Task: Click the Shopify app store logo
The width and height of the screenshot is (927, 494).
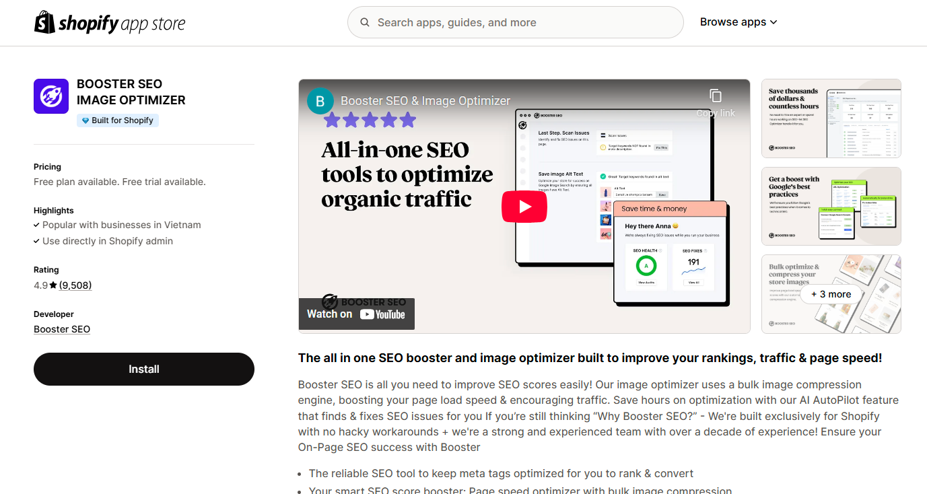Action: [x=109, y=22]
